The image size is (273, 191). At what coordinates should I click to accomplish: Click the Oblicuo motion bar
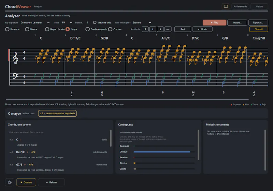coord(164,152)
